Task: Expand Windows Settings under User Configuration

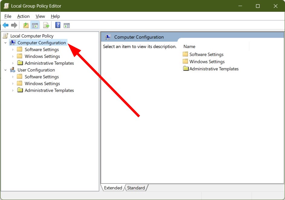Action: [12, 84]
